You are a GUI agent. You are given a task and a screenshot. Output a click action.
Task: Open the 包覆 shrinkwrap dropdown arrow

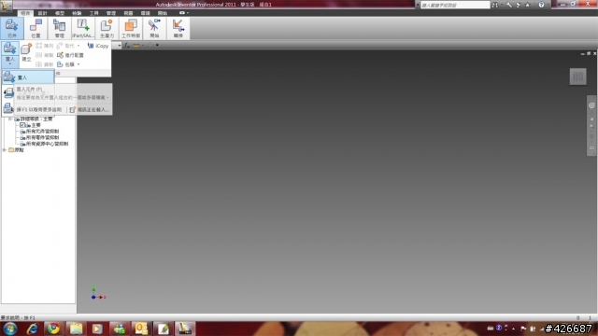pos(78,64)
